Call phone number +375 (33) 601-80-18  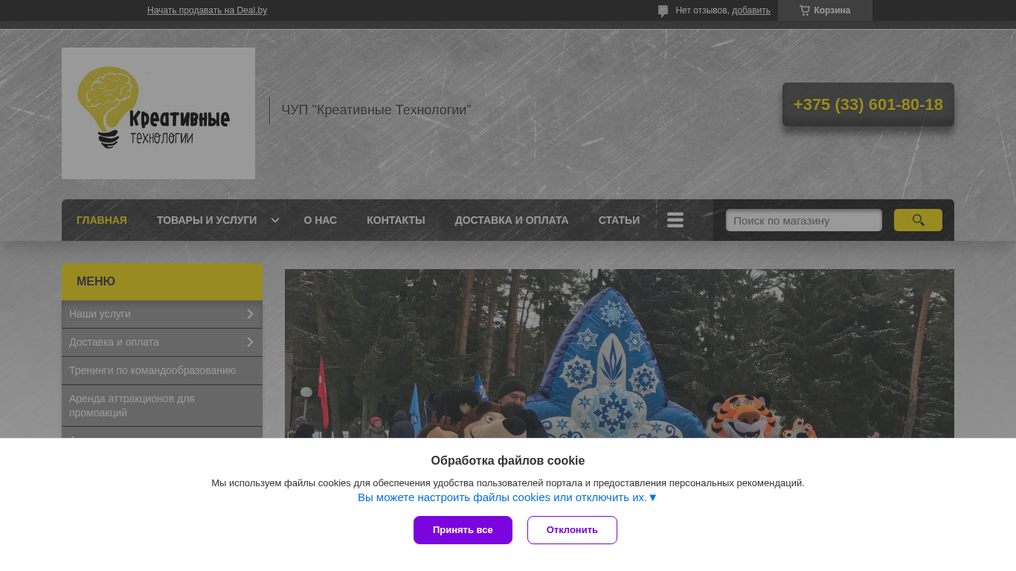coord(868,105)
